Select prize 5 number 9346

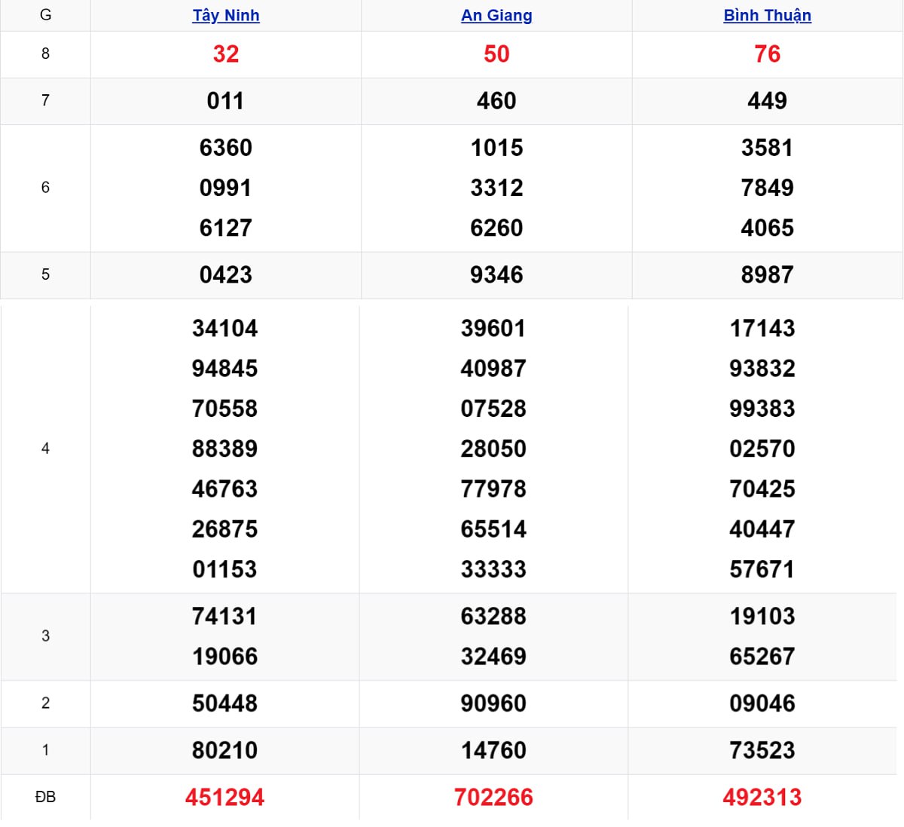point(496,275)
